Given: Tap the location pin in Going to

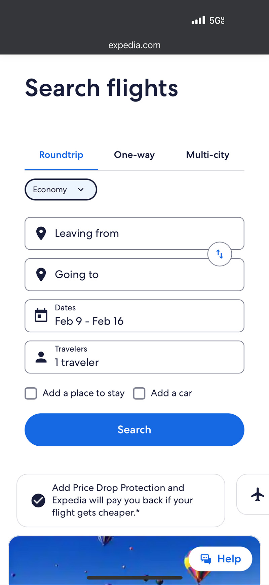Looking at the screenshot, I should (41, 275).
